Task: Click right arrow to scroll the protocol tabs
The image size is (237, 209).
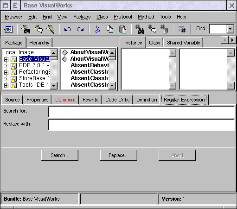Action: [x=232, y=40]
